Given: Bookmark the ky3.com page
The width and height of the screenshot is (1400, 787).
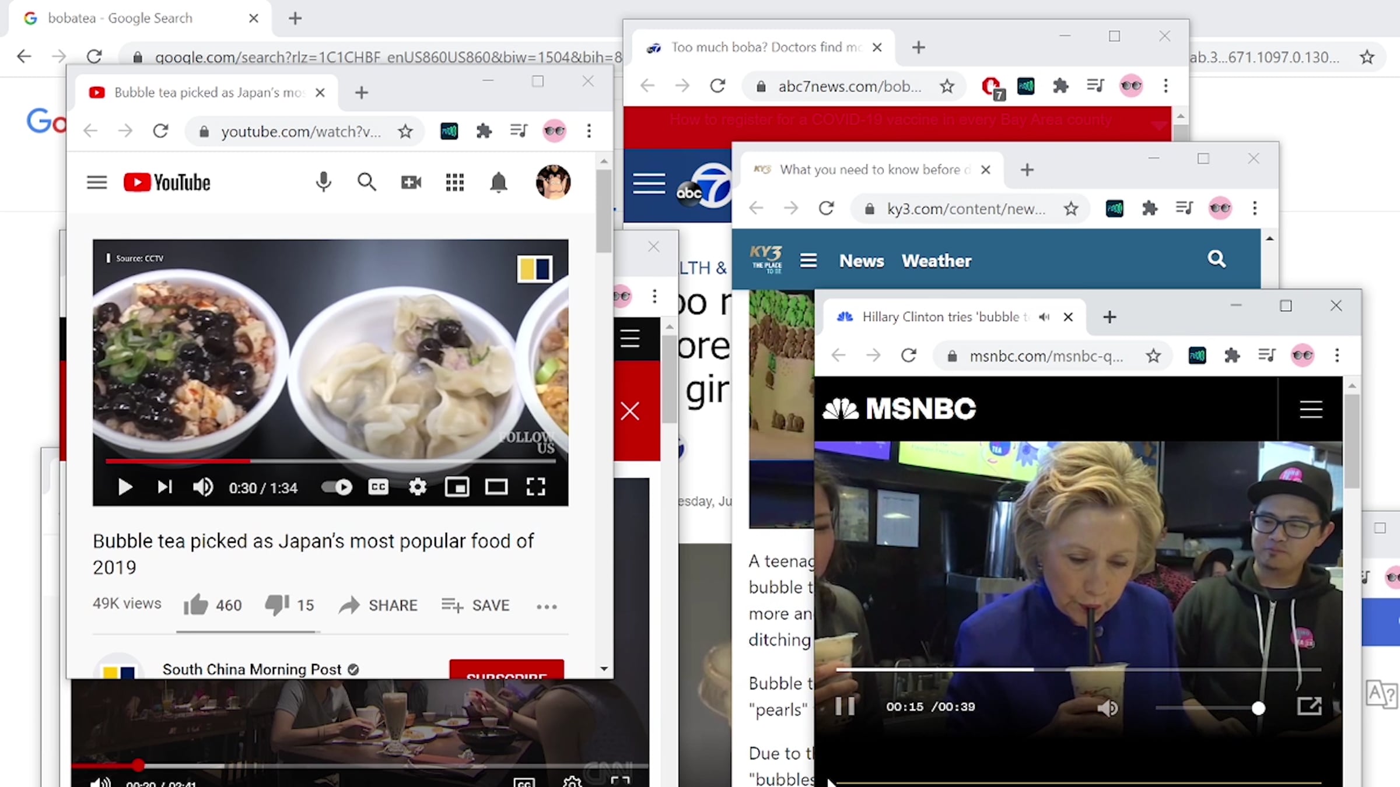Looking at the screenshot, I should pyautogui.click(x=1071, y=209).
